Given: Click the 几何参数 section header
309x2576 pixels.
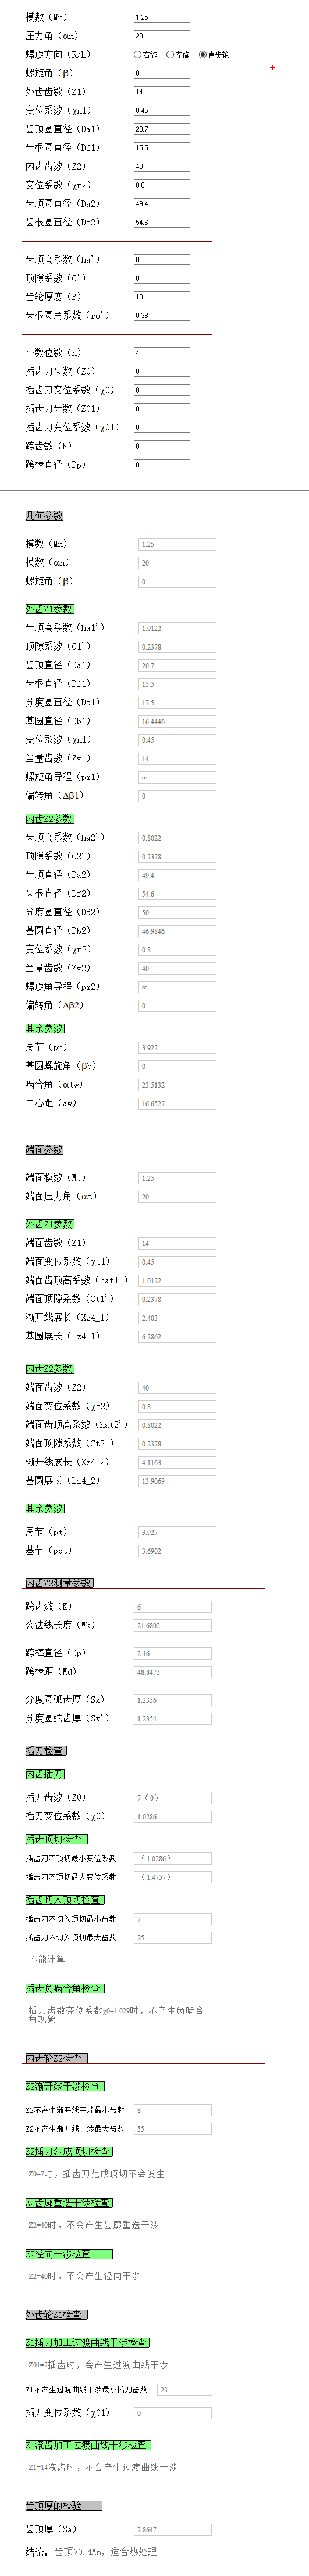Looking at the screenshot, I should click(x=44, y=516).
